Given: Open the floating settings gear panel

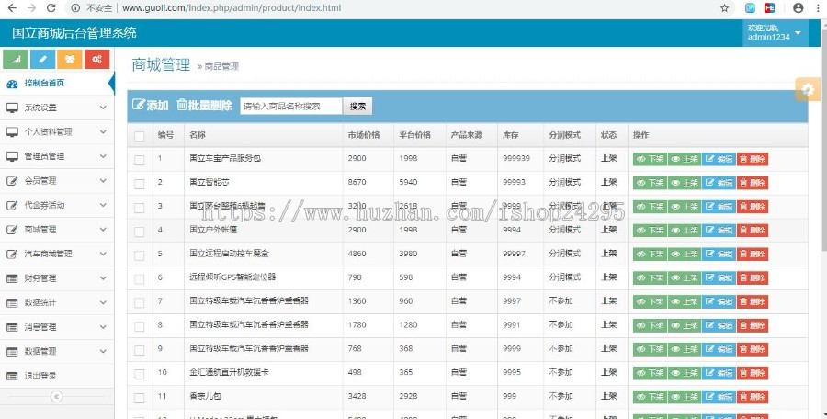Looking at the screenshot, I should pyautogui.click(x=808, y=89).
